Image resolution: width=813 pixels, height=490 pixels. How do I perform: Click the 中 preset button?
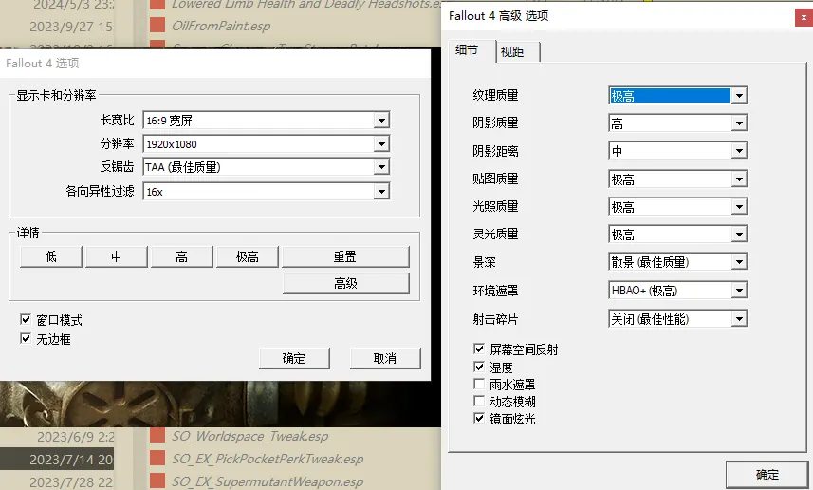(116, 256)
